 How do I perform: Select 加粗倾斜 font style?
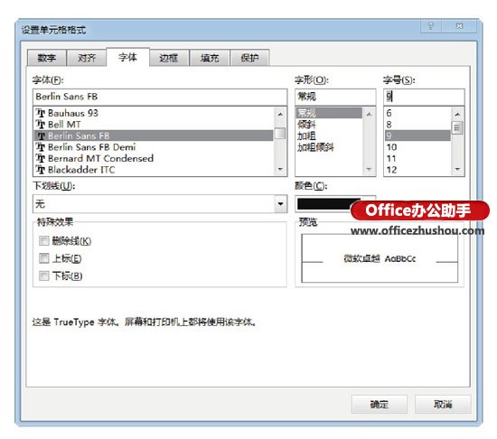coord(329,147)
